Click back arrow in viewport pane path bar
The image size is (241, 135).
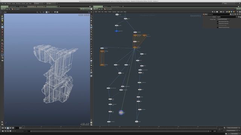pos(2,9)
